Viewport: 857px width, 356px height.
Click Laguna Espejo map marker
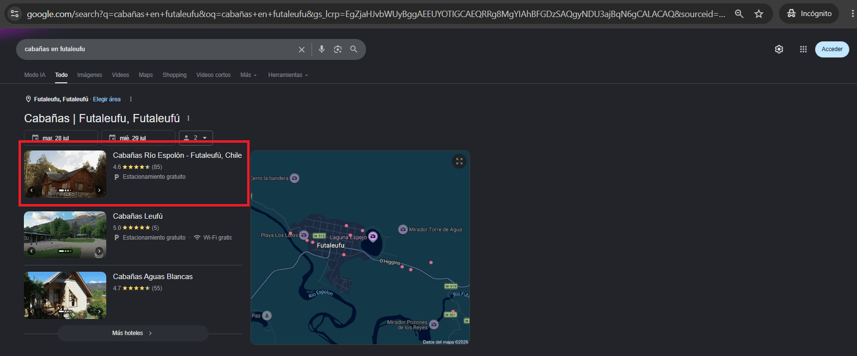[x=373, y=237]
